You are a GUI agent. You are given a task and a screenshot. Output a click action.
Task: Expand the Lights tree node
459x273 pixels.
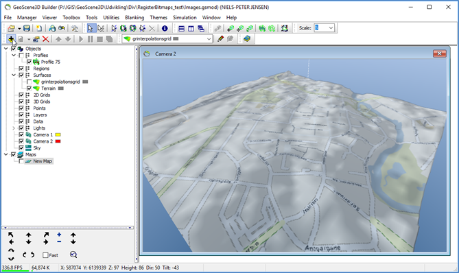pos(14,128)
